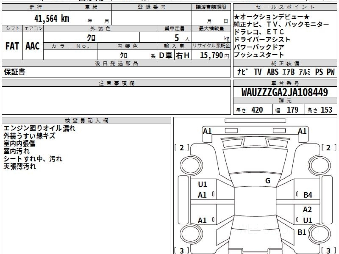
Task: Select the 乗車定員 header
Action: pos(174,29)
